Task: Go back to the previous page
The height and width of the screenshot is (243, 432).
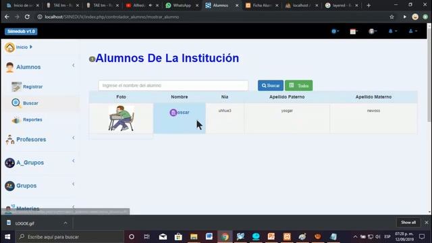Action: [x=7, y=17]
